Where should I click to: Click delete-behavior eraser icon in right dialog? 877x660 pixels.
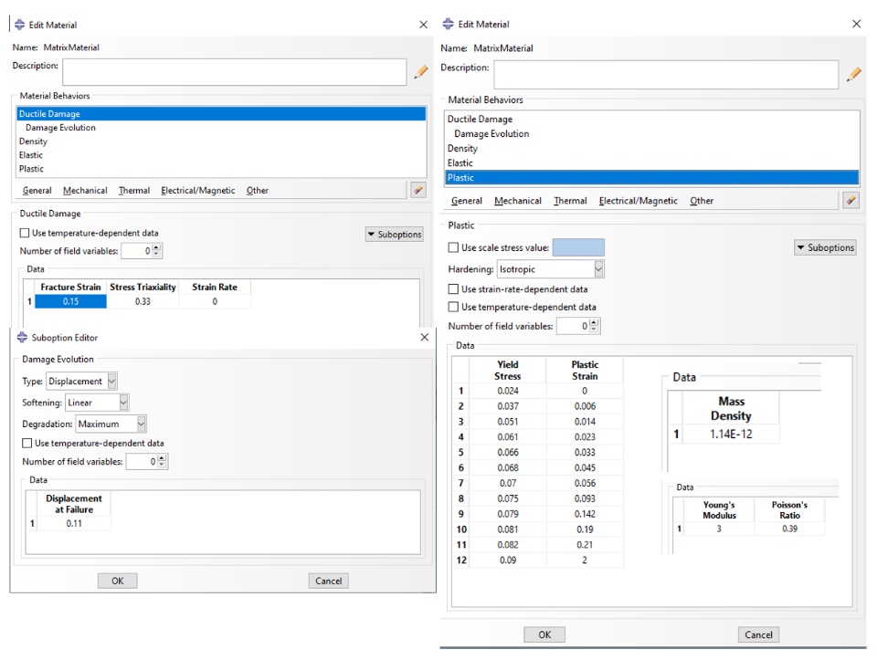(851, 200)
